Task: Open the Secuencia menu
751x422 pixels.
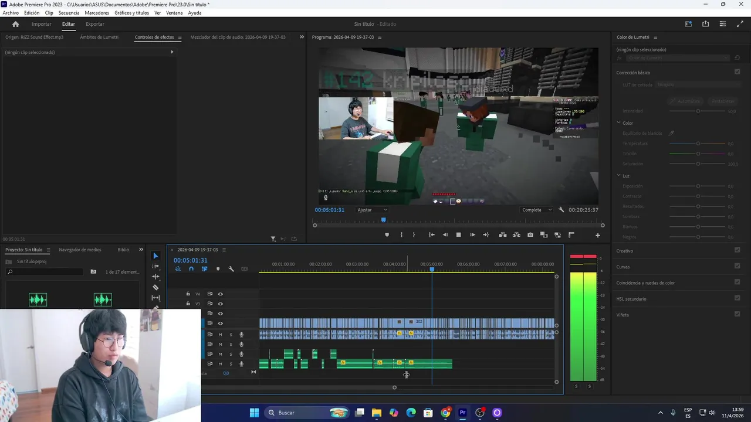Action: pyautogui.click(x=69, y=13)
